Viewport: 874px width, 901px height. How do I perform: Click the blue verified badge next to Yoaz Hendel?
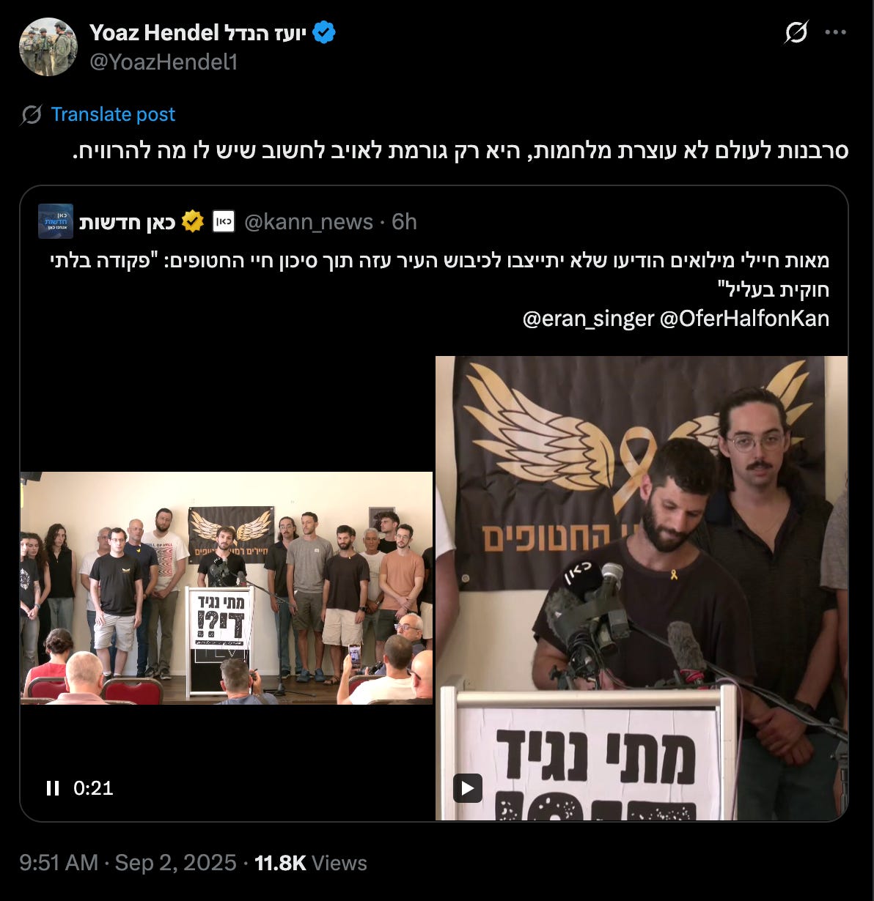pos(324,33)
